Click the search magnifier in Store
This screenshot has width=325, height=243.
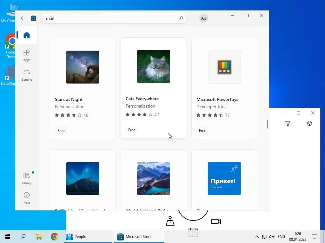181,18
